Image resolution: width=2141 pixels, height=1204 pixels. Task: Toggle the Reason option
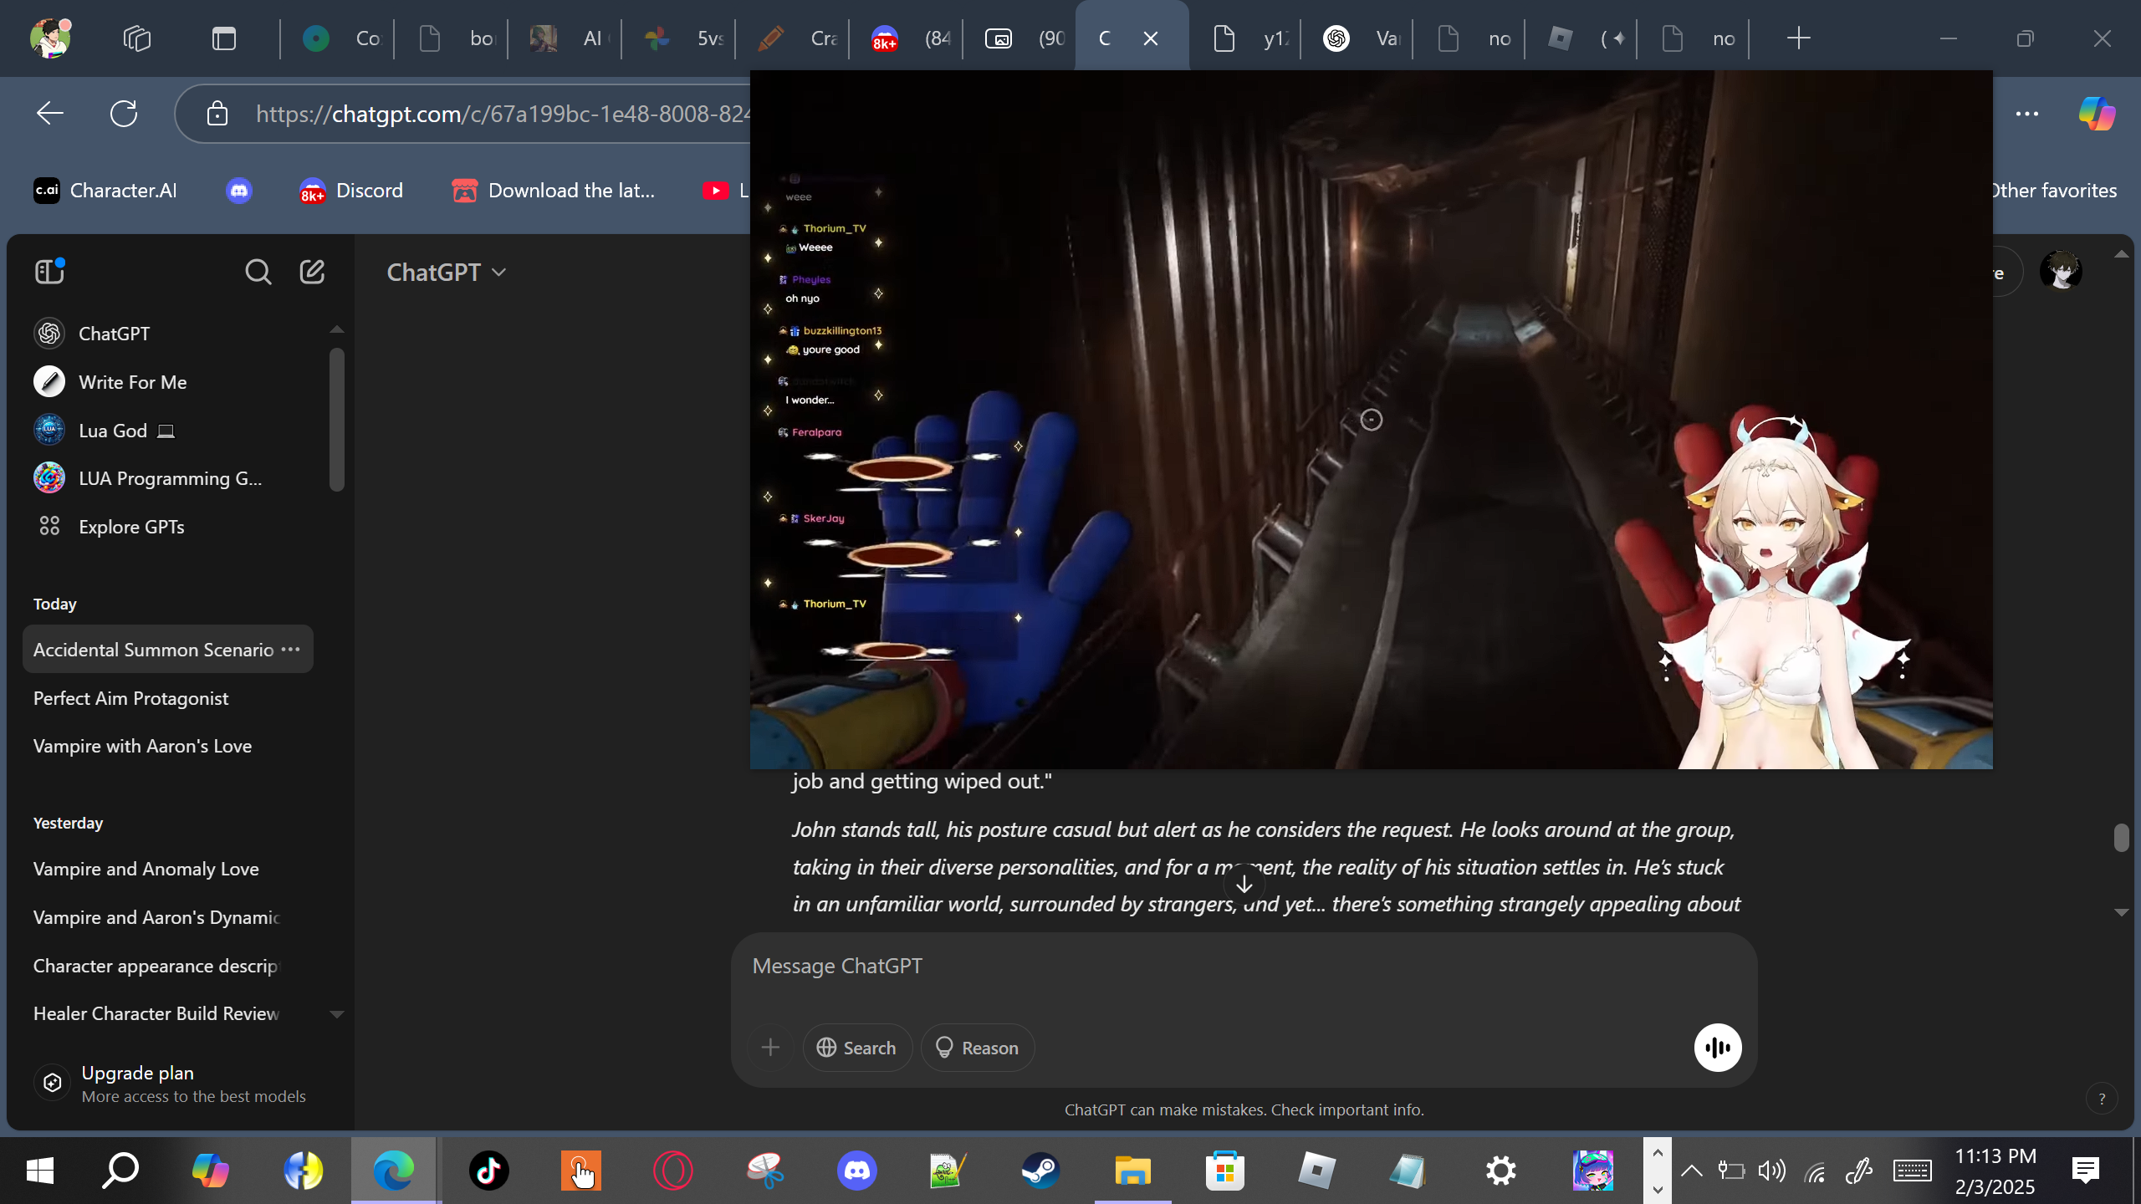(977, 1048)
